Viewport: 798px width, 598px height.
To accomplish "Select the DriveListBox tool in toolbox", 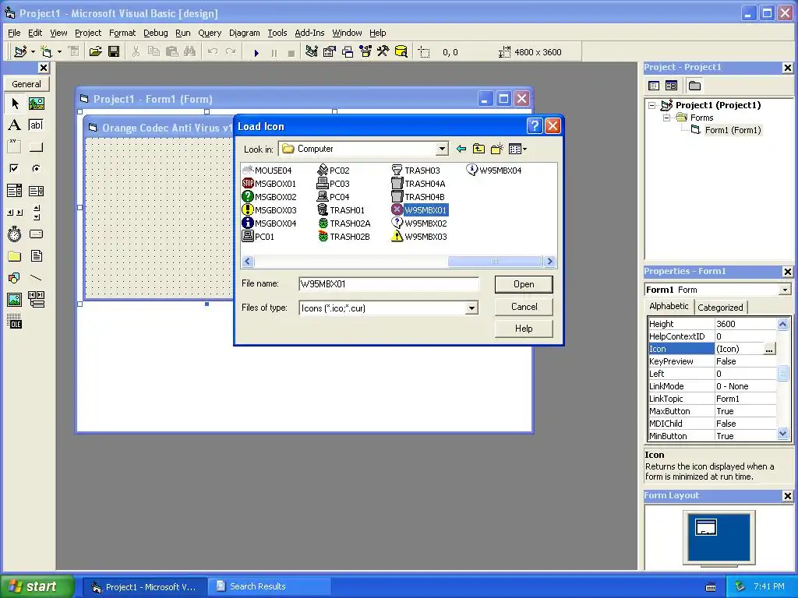I will [36, 234].
